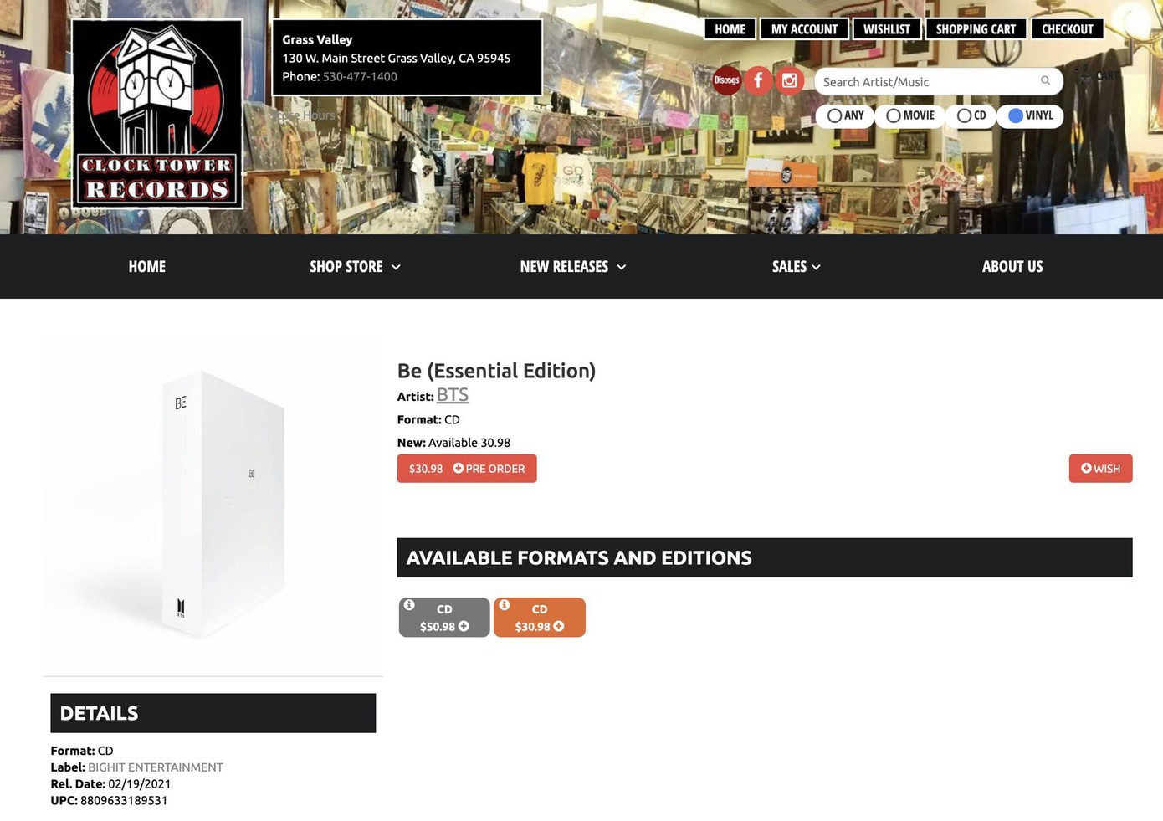Click info icon on $50.98 CD

coord(409,605)
